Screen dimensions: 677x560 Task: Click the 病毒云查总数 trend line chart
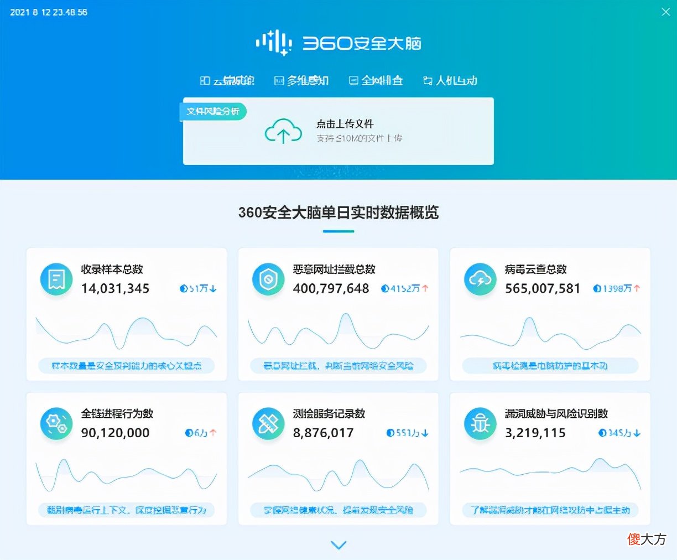pyautogui.click(x=550, y=332)
